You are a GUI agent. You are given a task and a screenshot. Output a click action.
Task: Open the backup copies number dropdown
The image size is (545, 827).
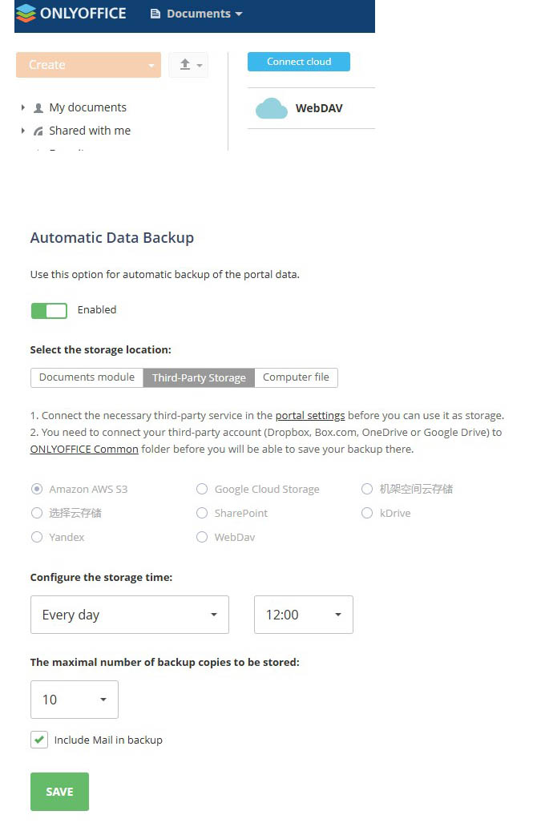(75, 700)
